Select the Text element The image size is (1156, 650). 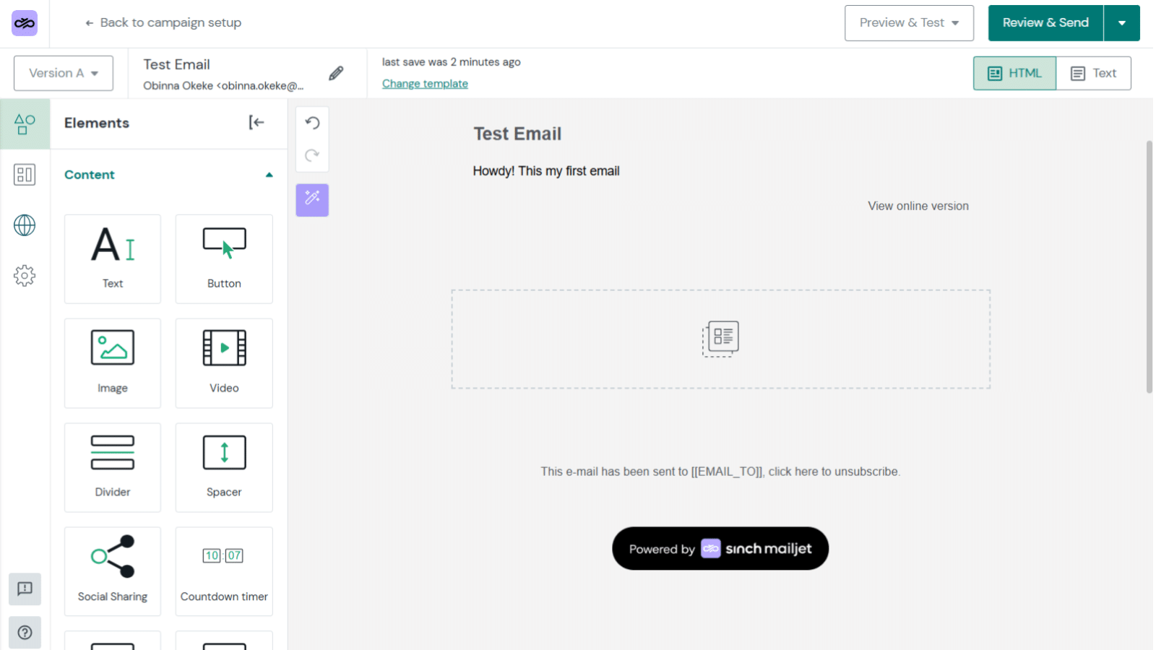pyautogui.click(x=113, y=259)
